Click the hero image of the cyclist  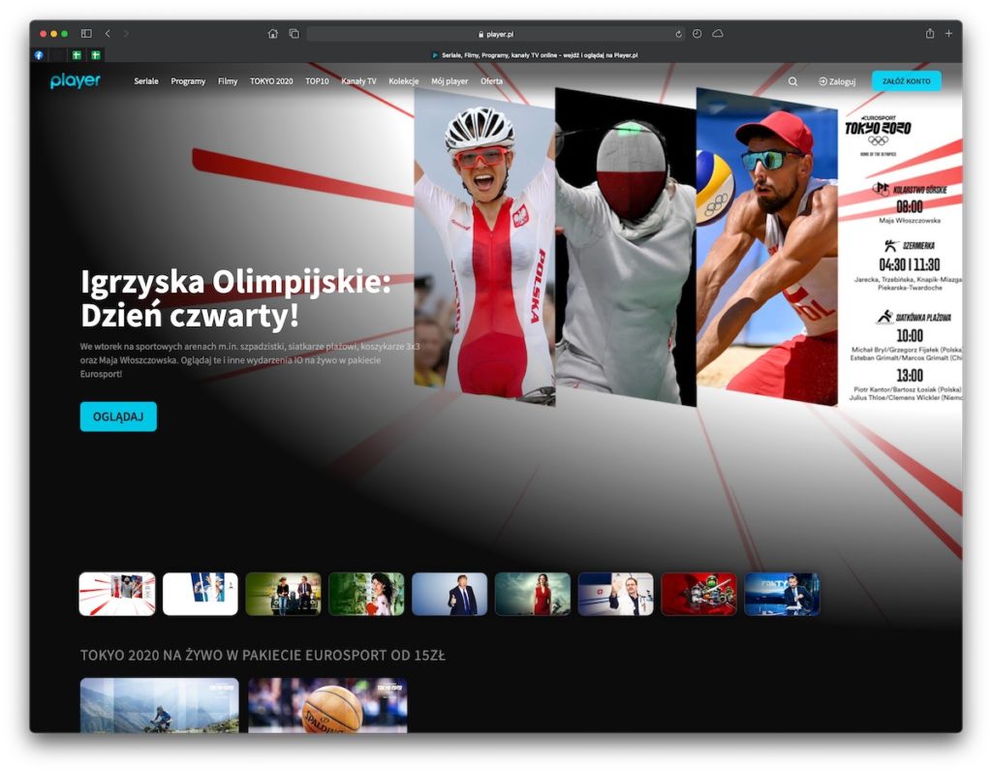[x=484, y=247]
